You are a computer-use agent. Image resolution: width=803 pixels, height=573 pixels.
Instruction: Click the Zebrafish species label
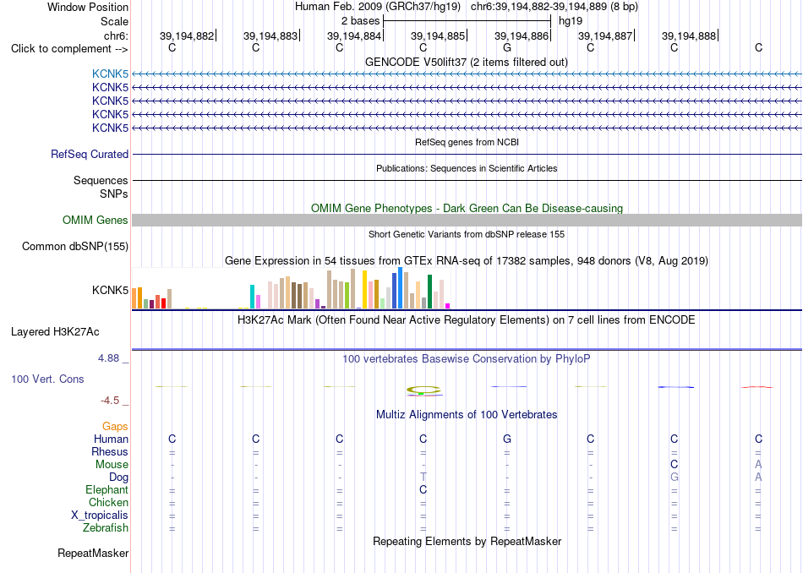click(x=106, y=527)
